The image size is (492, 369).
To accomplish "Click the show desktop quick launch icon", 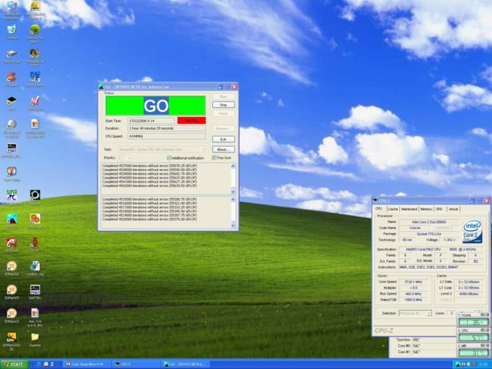I will (x=39, y=364).
